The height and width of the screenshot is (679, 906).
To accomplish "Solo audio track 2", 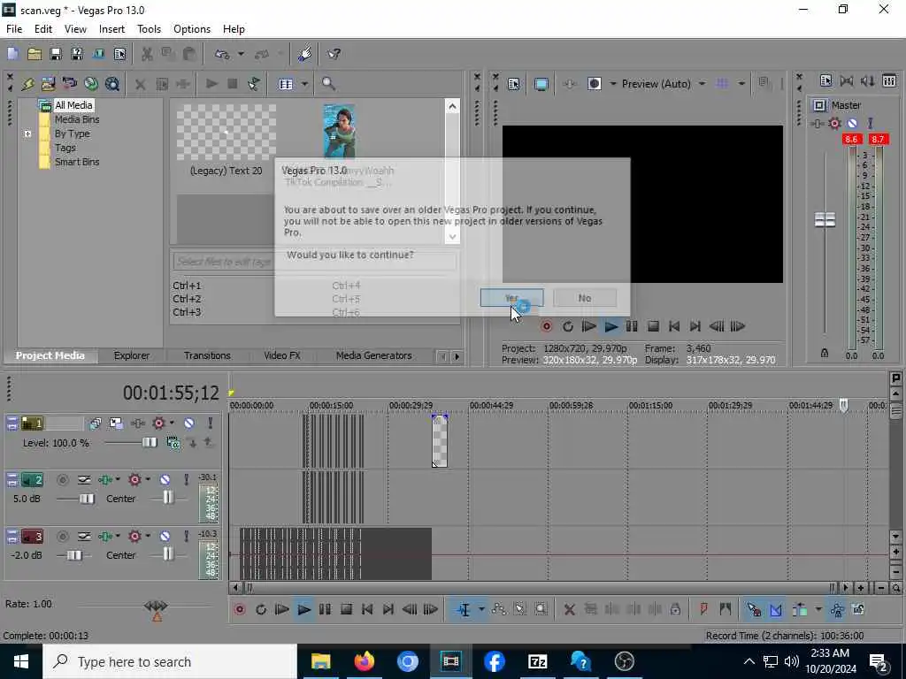I will (x=186, y=480).
